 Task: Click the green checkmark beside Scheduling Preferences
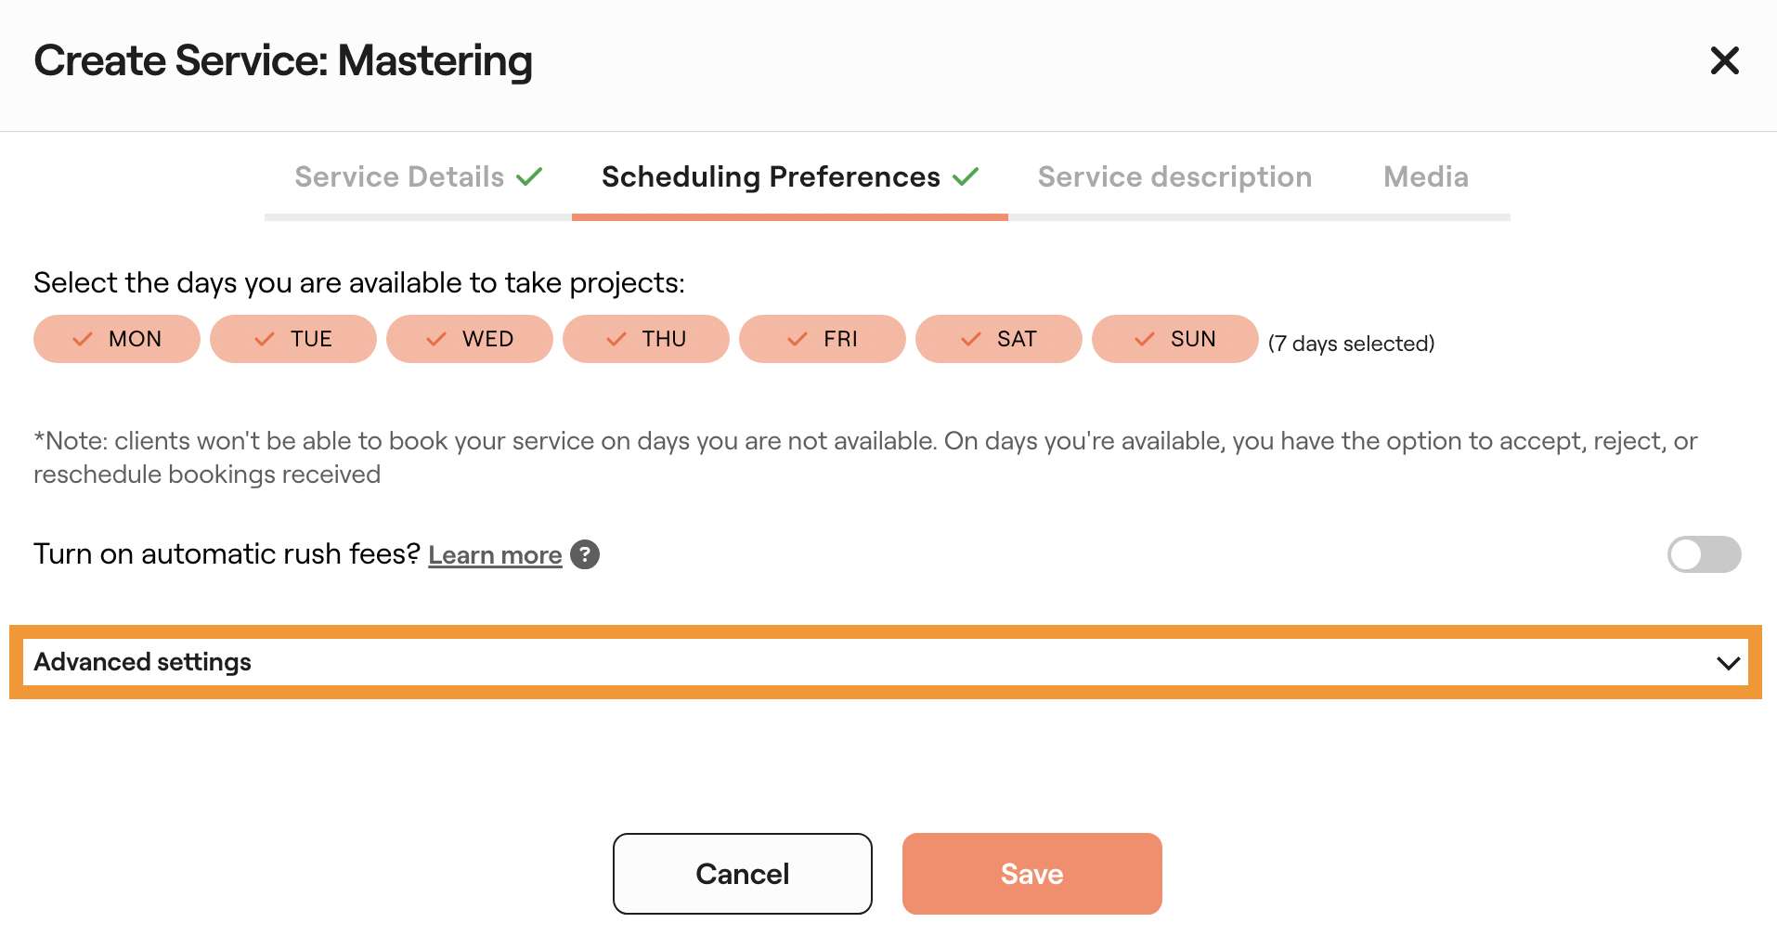point(966,175)
